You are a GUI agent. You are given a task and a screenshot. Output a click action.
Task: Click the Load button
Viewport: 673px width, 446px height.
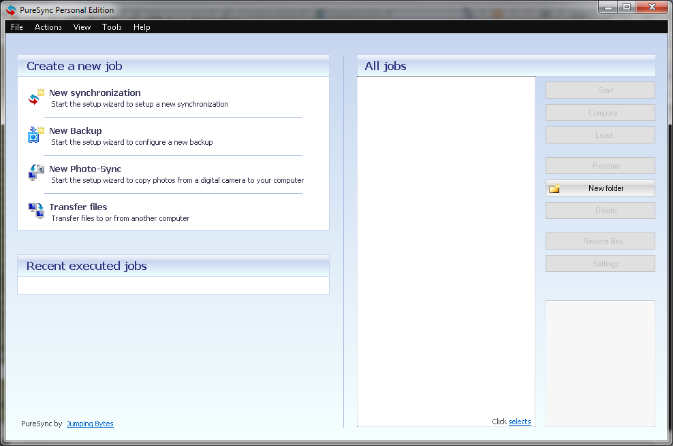click(x=600, y=135)
